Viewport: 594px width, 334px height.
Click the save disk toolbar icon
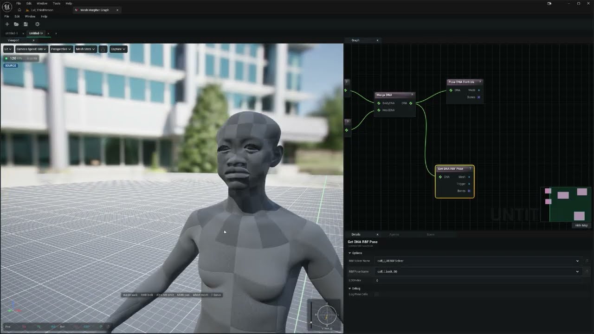(x=26, y=24)
